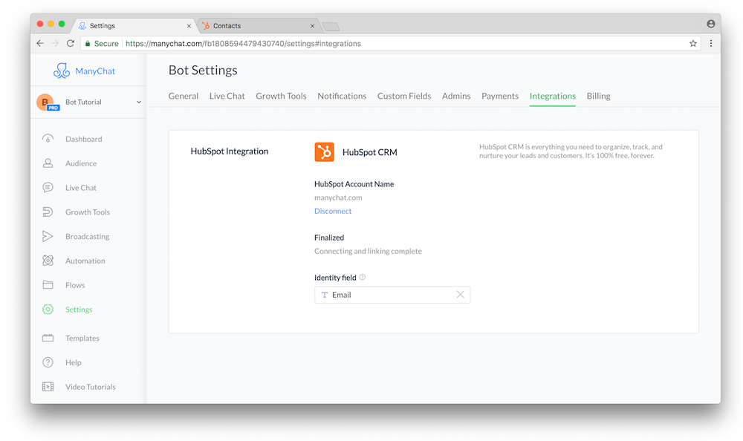Viewport: 743px width, 441px height.
Task: Open Broadcasting from the sidebar label
Action: [87, 236]
